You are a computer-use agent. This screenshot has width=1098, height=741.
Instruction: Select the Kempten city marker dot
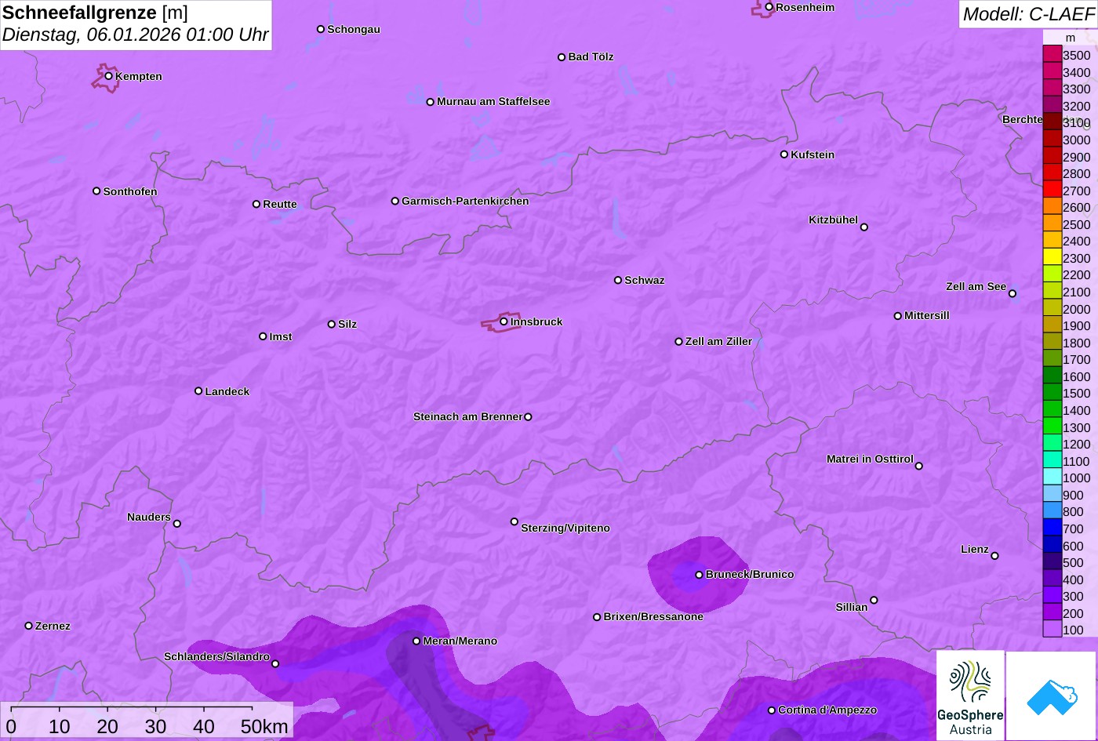[109, 76]
